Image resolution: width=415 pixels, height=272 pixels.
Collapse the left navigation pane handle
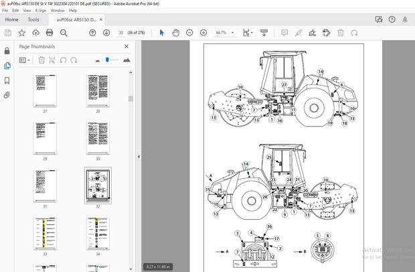(x=139, y=157)
